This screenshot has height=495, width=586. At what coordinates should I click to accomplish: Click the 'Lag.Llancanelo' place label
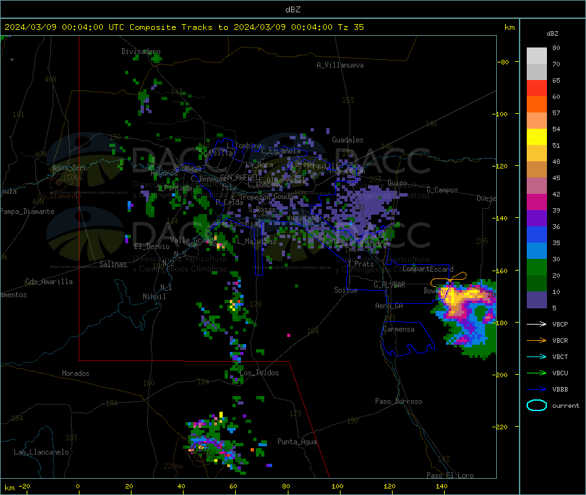click(41, 452)
